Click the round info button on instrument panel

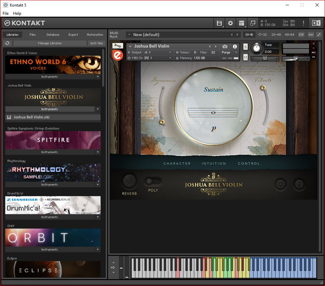click(x=299, y=184)
